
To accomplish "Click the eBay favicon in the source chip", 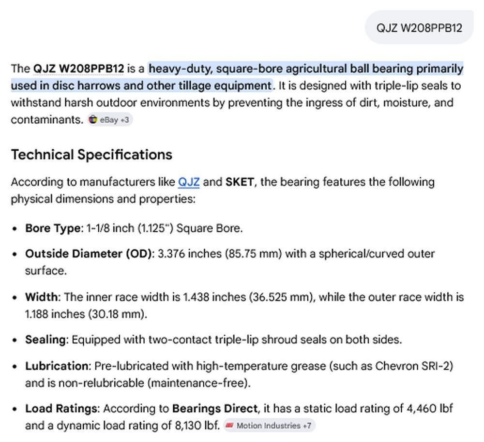I will click(92, 119).
